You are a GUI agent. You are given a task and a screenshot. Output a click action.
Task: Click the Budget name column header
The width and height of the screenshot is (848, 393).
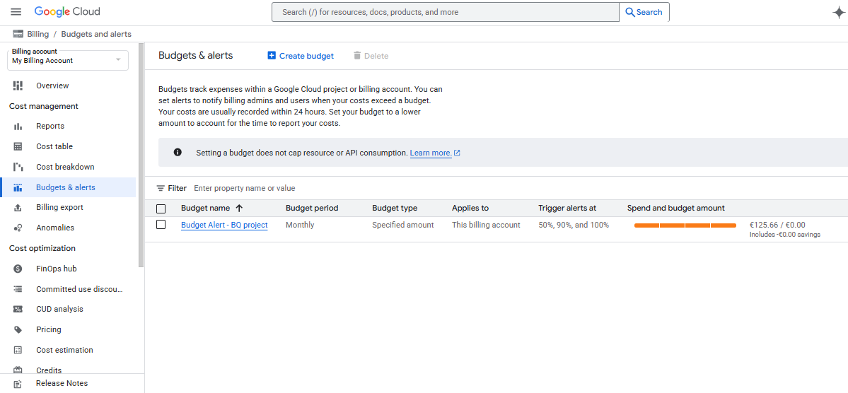(x=206, y=208)
